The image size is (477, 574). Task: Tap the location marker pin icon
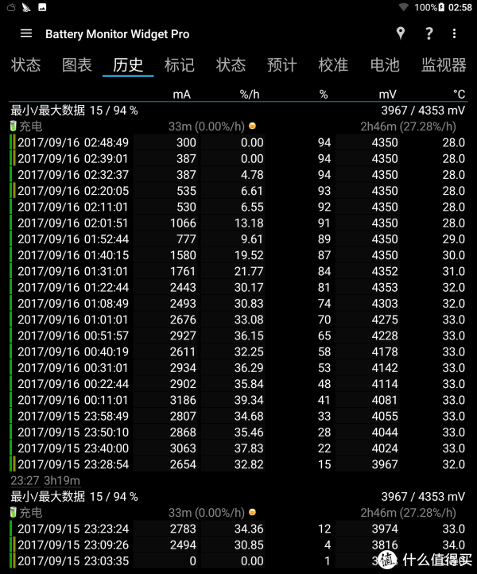[x=401, y=33]
